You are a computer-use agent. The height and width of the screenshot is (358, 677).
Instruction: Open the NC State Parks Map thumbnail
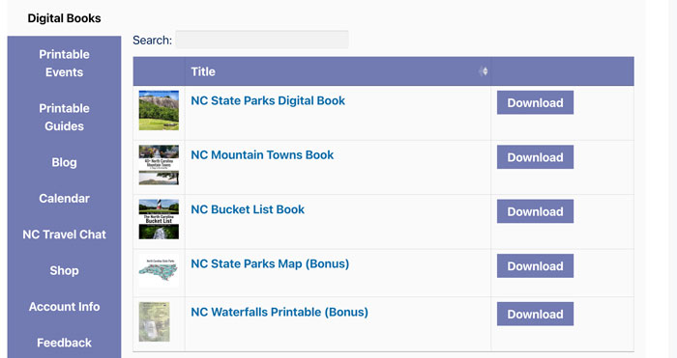159,270
